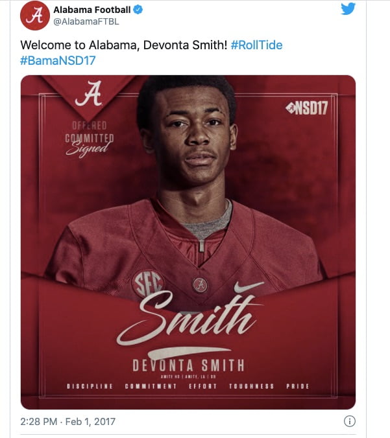The image size is (390, 438).
Task: Click the small A button on jersey collar
Action: [x=200, y=285]
